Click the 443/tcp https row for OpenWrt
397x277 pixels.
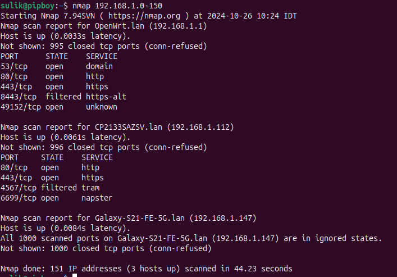[x=54, y=87]
